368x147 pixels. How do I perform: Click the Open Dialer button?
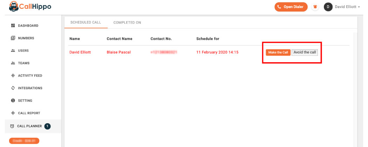tap(291, 7)
